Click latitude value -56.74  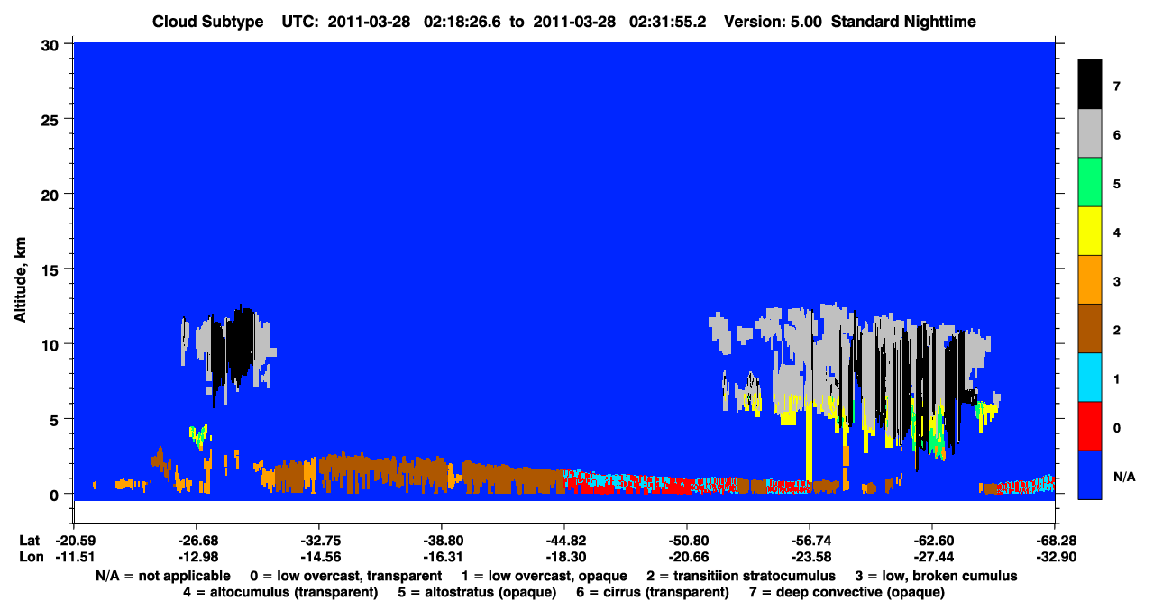point(809,541)
